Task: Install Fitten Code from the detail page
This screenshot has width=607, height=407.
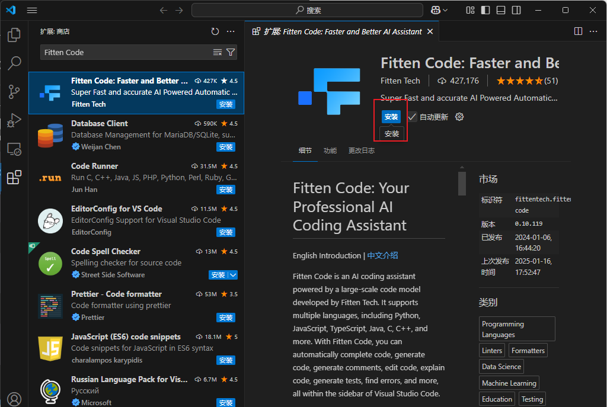Action: (391, 117)
